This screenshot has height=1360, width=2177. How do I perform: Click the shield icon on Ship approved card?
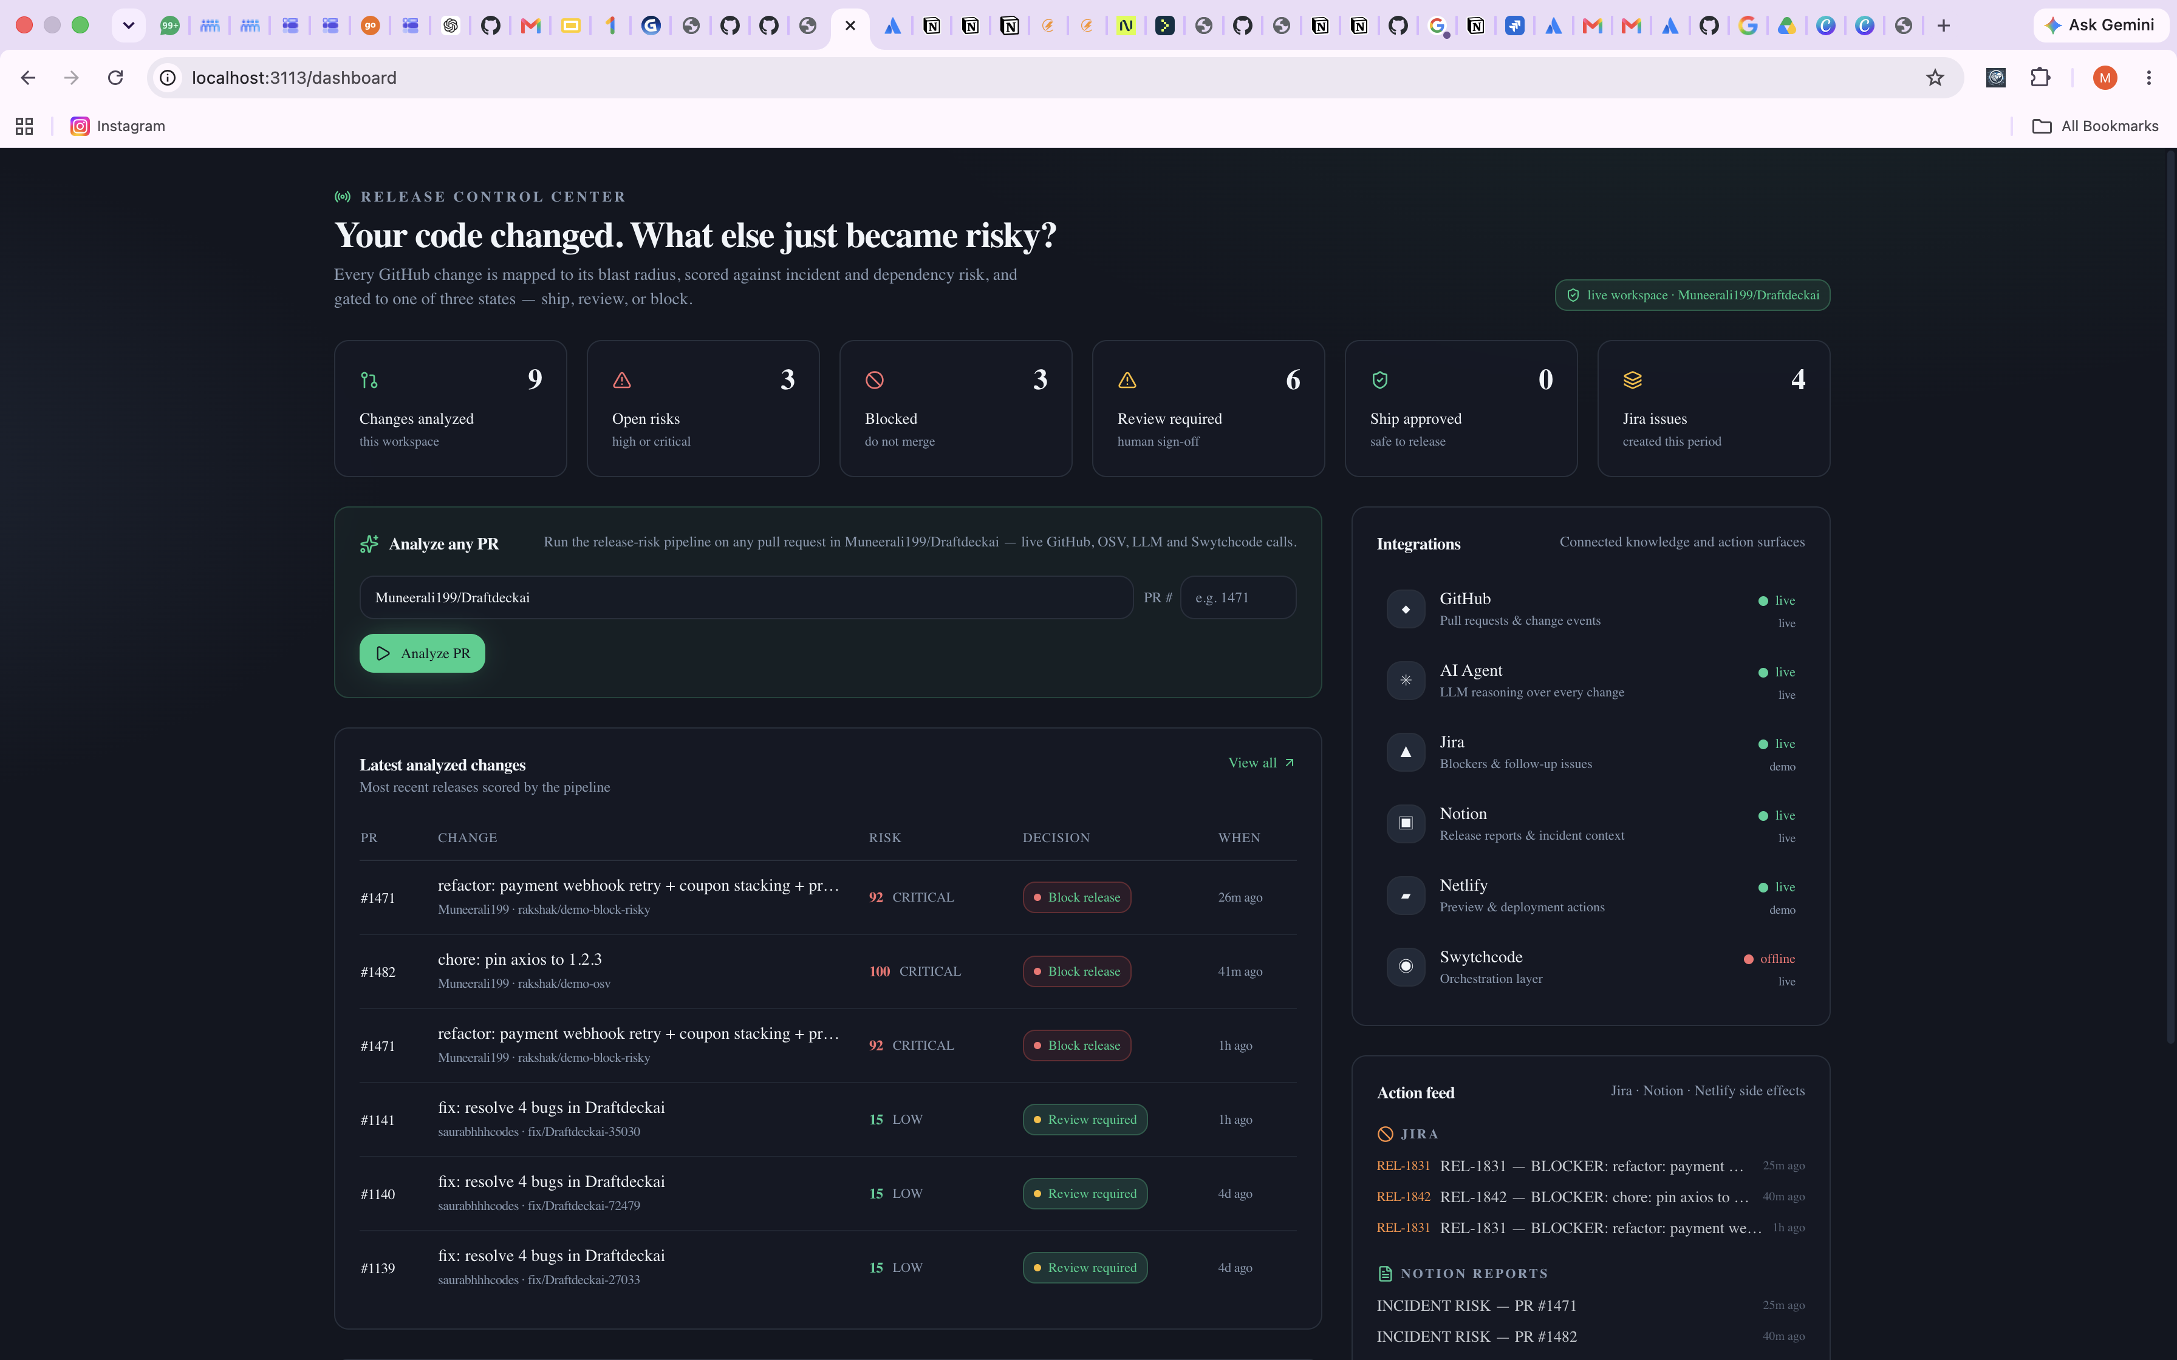click(1380, 381)
